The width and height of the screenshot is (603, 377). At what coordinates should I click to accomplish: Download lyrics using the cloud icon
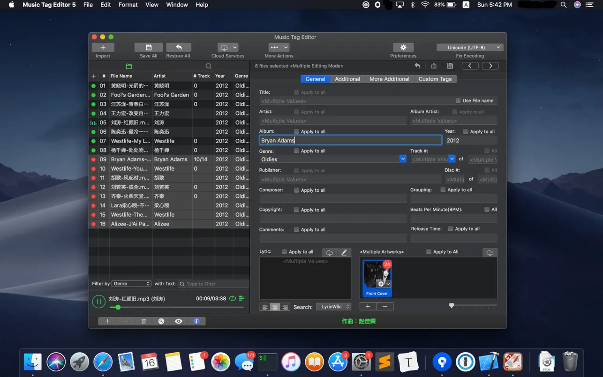(x=330, y=253)
